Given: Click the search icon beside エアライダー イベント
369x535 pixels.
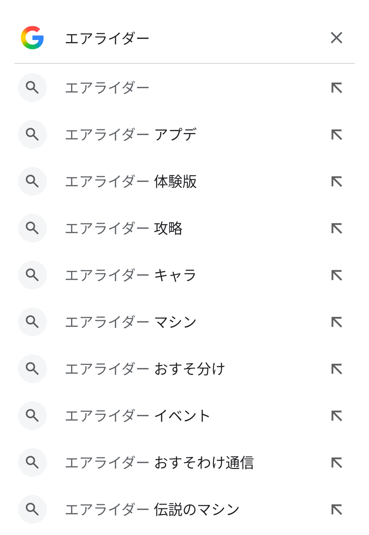Looking at the screenshot, I should [x=32, y=416].
